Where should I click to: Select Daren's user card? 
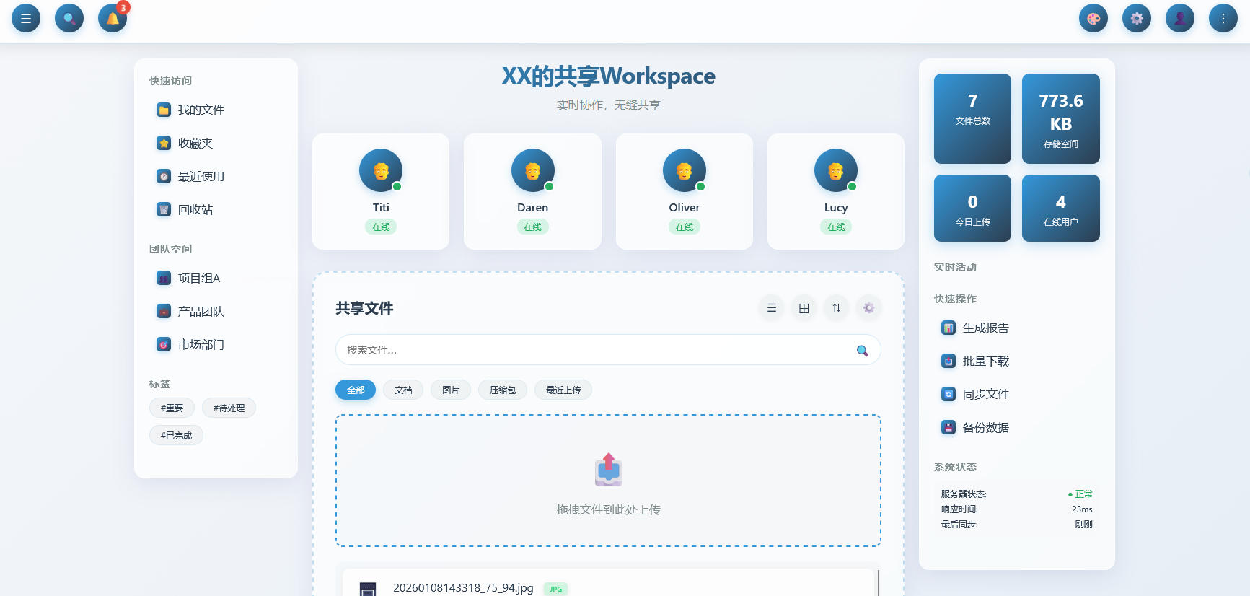click(x=532, y=191)
